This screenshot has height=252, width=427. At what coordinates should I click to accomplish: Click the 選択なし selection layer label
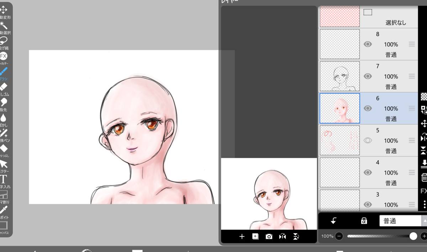pyautogui.click(x=396, y=23)
